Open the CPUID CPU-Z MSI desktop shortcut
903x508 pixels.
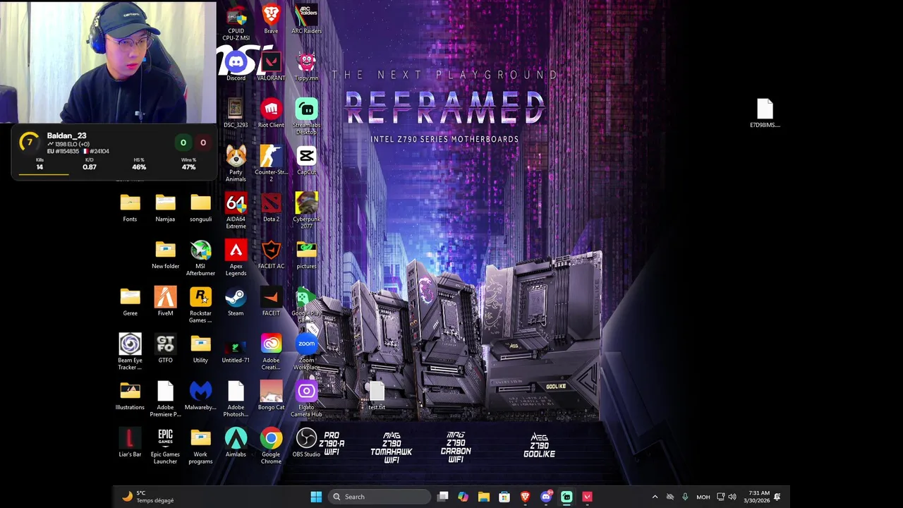coord(236,23)
